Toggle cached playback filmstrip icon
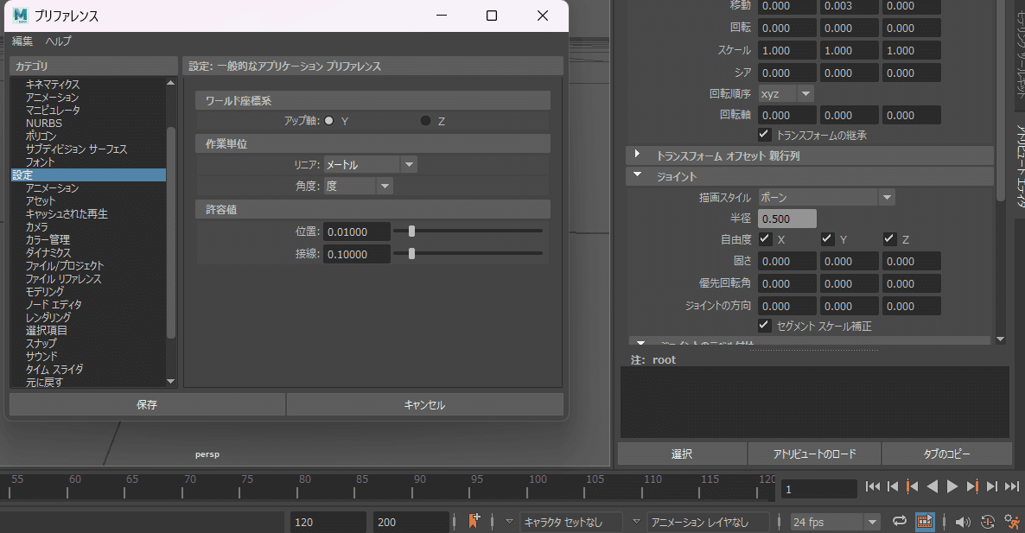The height and width of the screenshot is (533, 1025). point(925,521)
